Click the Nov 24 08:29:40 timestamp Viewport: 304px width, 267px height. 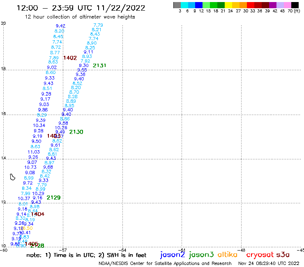pos(269,263)
